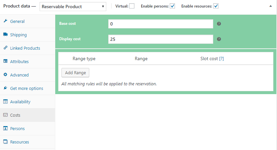
Task: Uncheck the Enable persons checkbox
Action: (172, 6)
